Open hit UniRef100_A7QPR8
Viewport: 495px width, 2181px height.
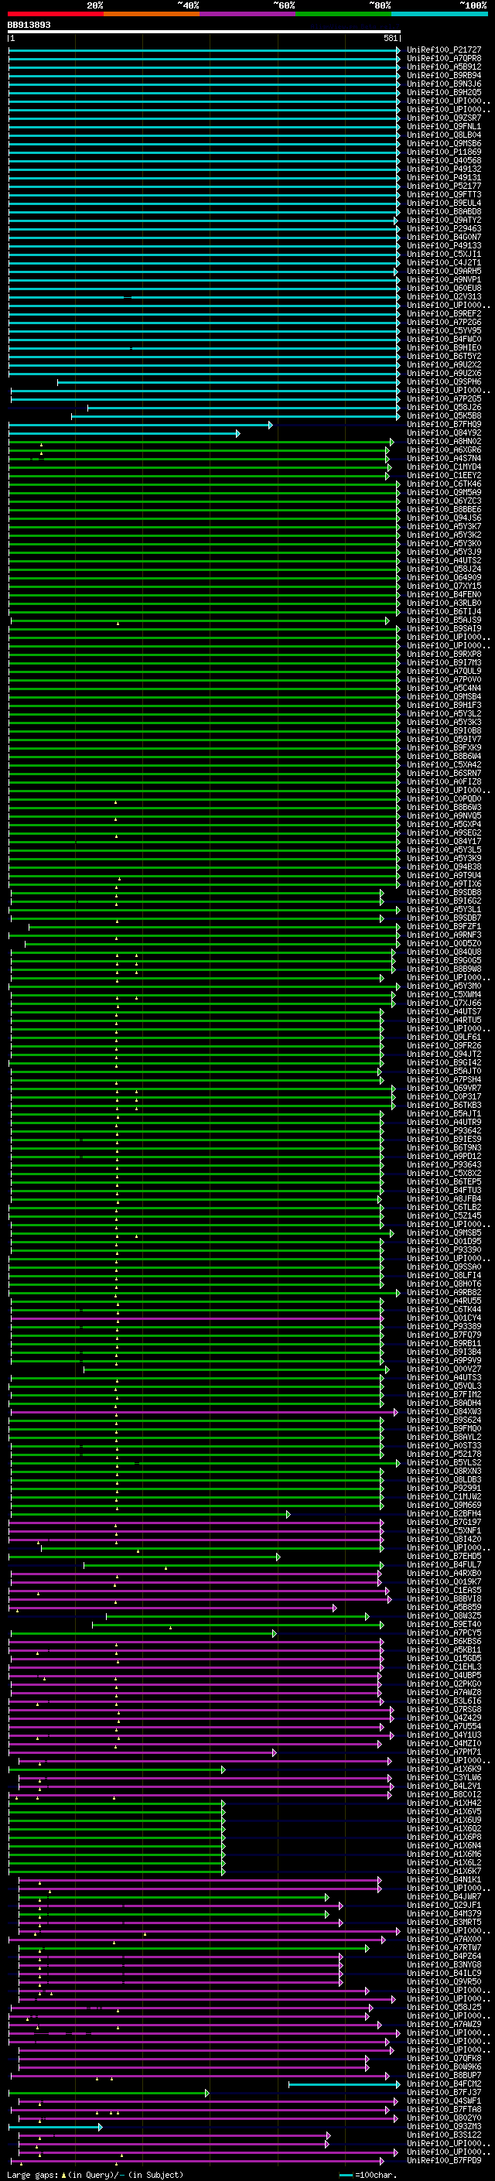click(x=444, y=59)
